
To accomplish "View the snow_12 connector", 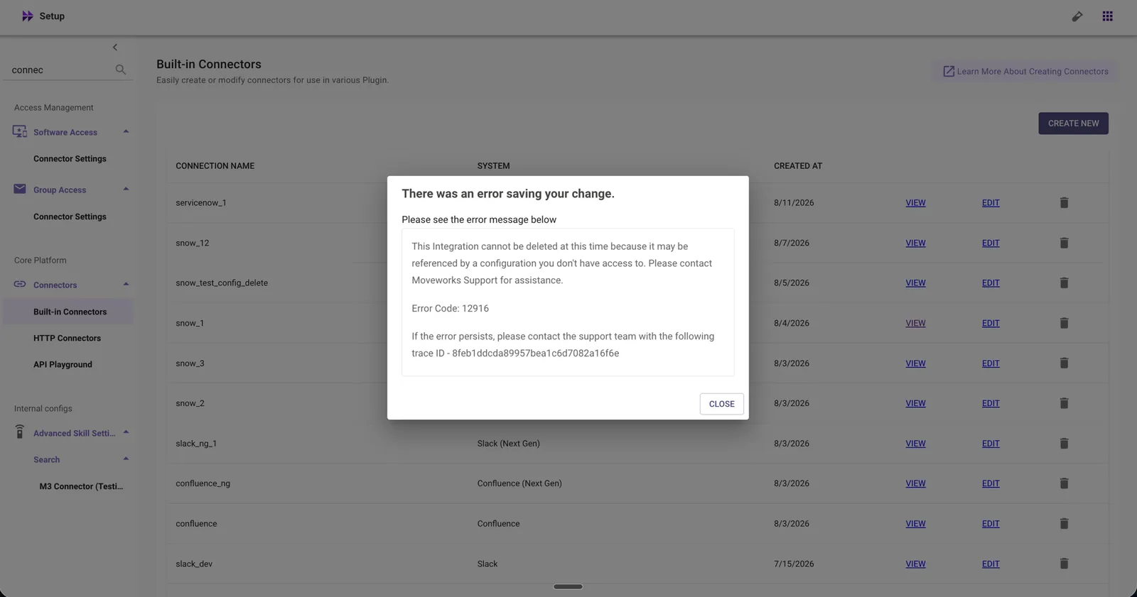I will click(x=915, y=243).
